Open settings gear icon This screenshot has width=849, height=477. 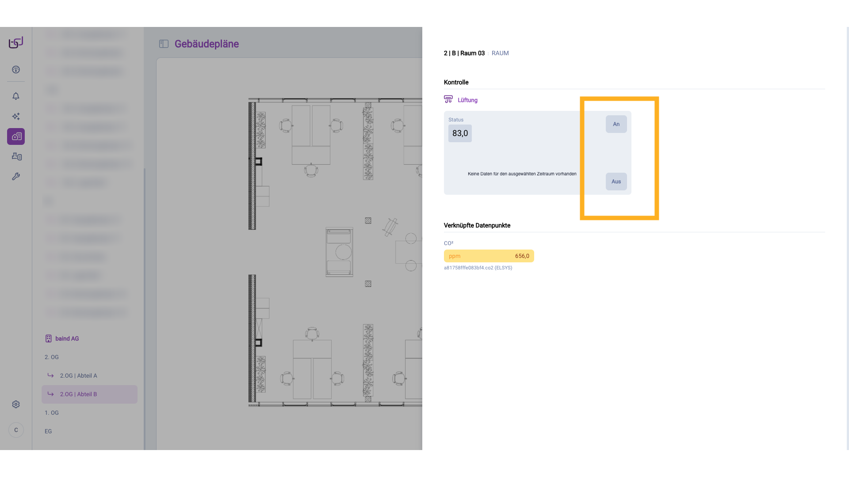[x=16, y=405]
